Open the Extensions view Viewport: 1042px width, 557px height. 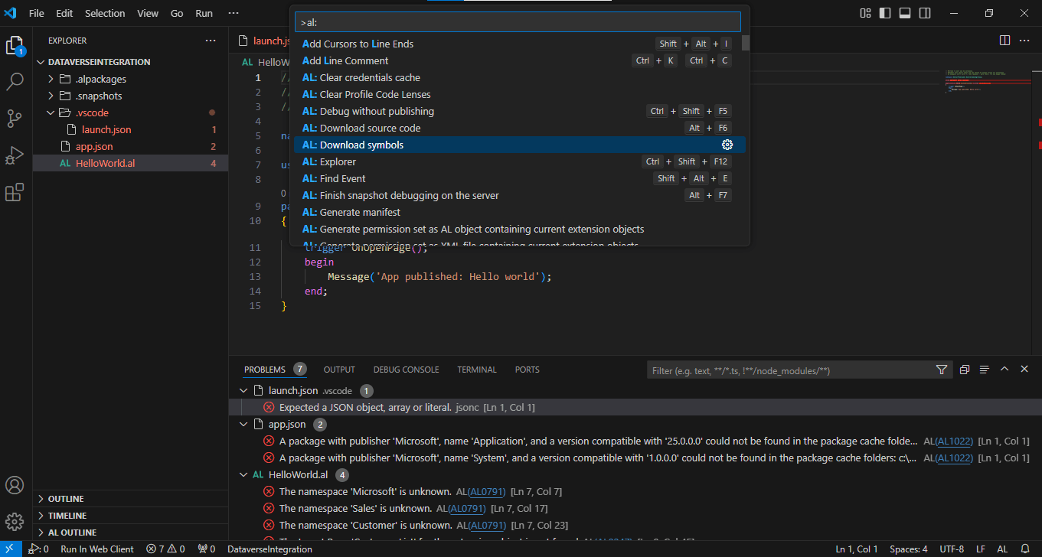tap(15, 192)
